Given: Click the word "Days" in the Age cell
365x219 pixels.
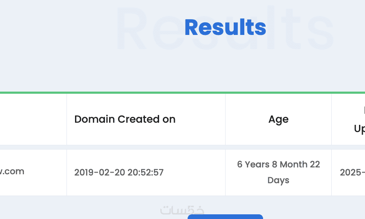Looking at the screenshot, I should tap(278, 180).
